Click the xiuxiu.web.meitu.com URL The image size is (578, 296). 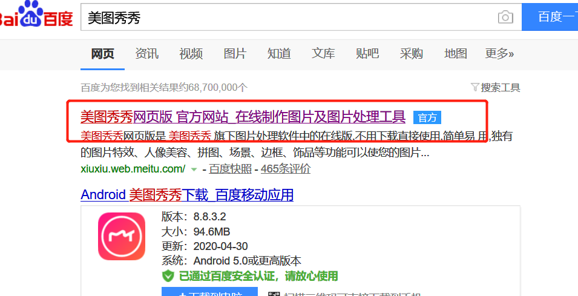[133, 169]
